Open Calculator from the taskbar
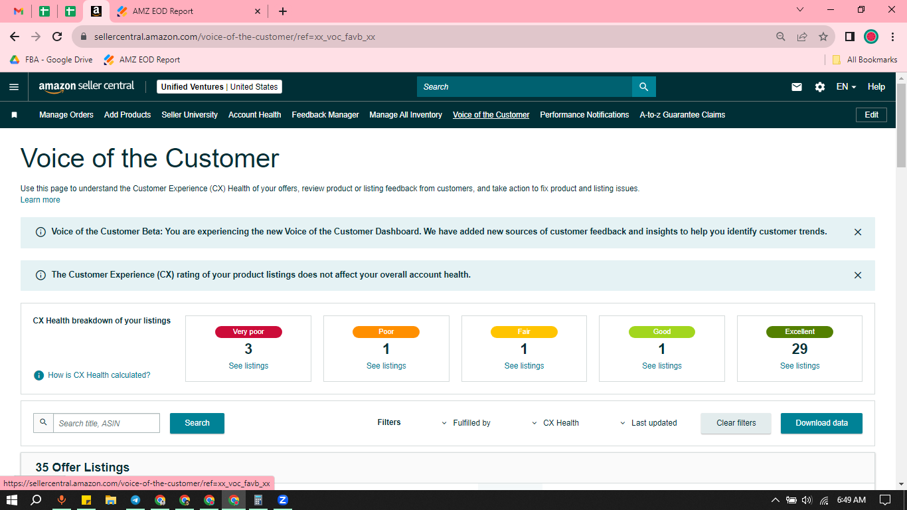The height and width of the screenshot is (510, 907). (x=258, y=500)
